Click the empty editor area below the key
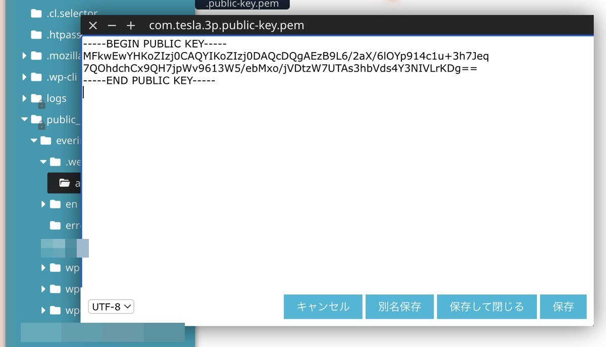606x347 pixels. [x=337, y=192]
